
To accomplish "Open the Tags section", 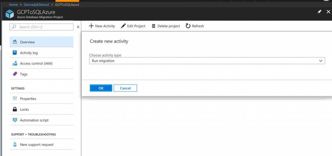I will point(42,74).
